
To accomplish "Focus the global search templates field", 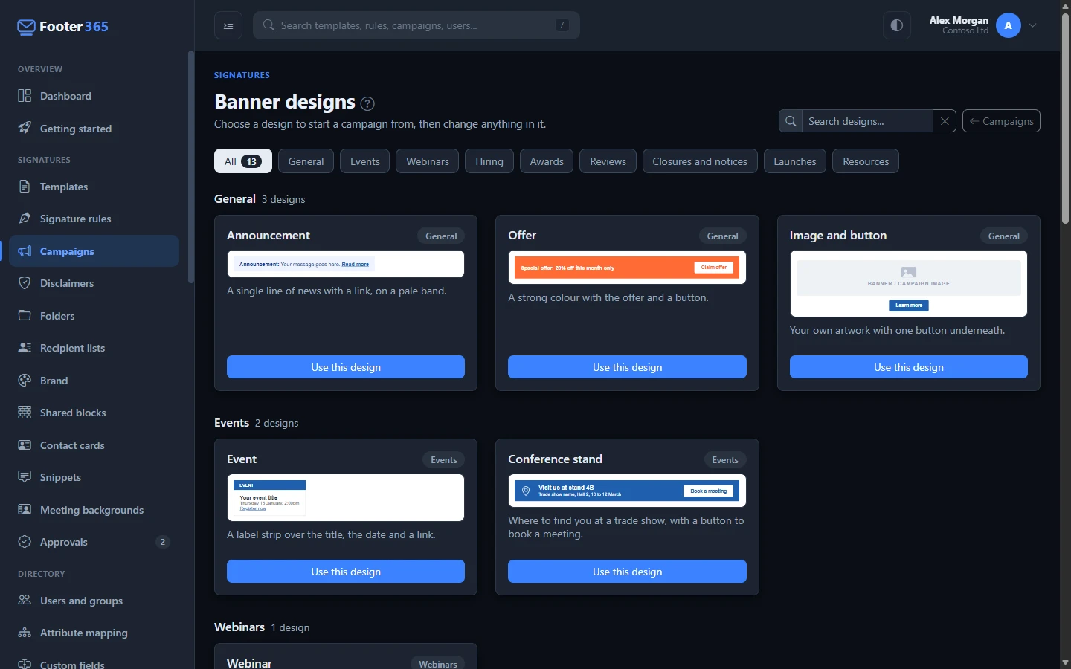I will tap(416, 25).
